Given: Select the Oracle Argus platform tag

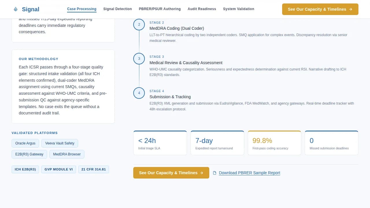Looking at the screenshot, I should coord(25,143).
